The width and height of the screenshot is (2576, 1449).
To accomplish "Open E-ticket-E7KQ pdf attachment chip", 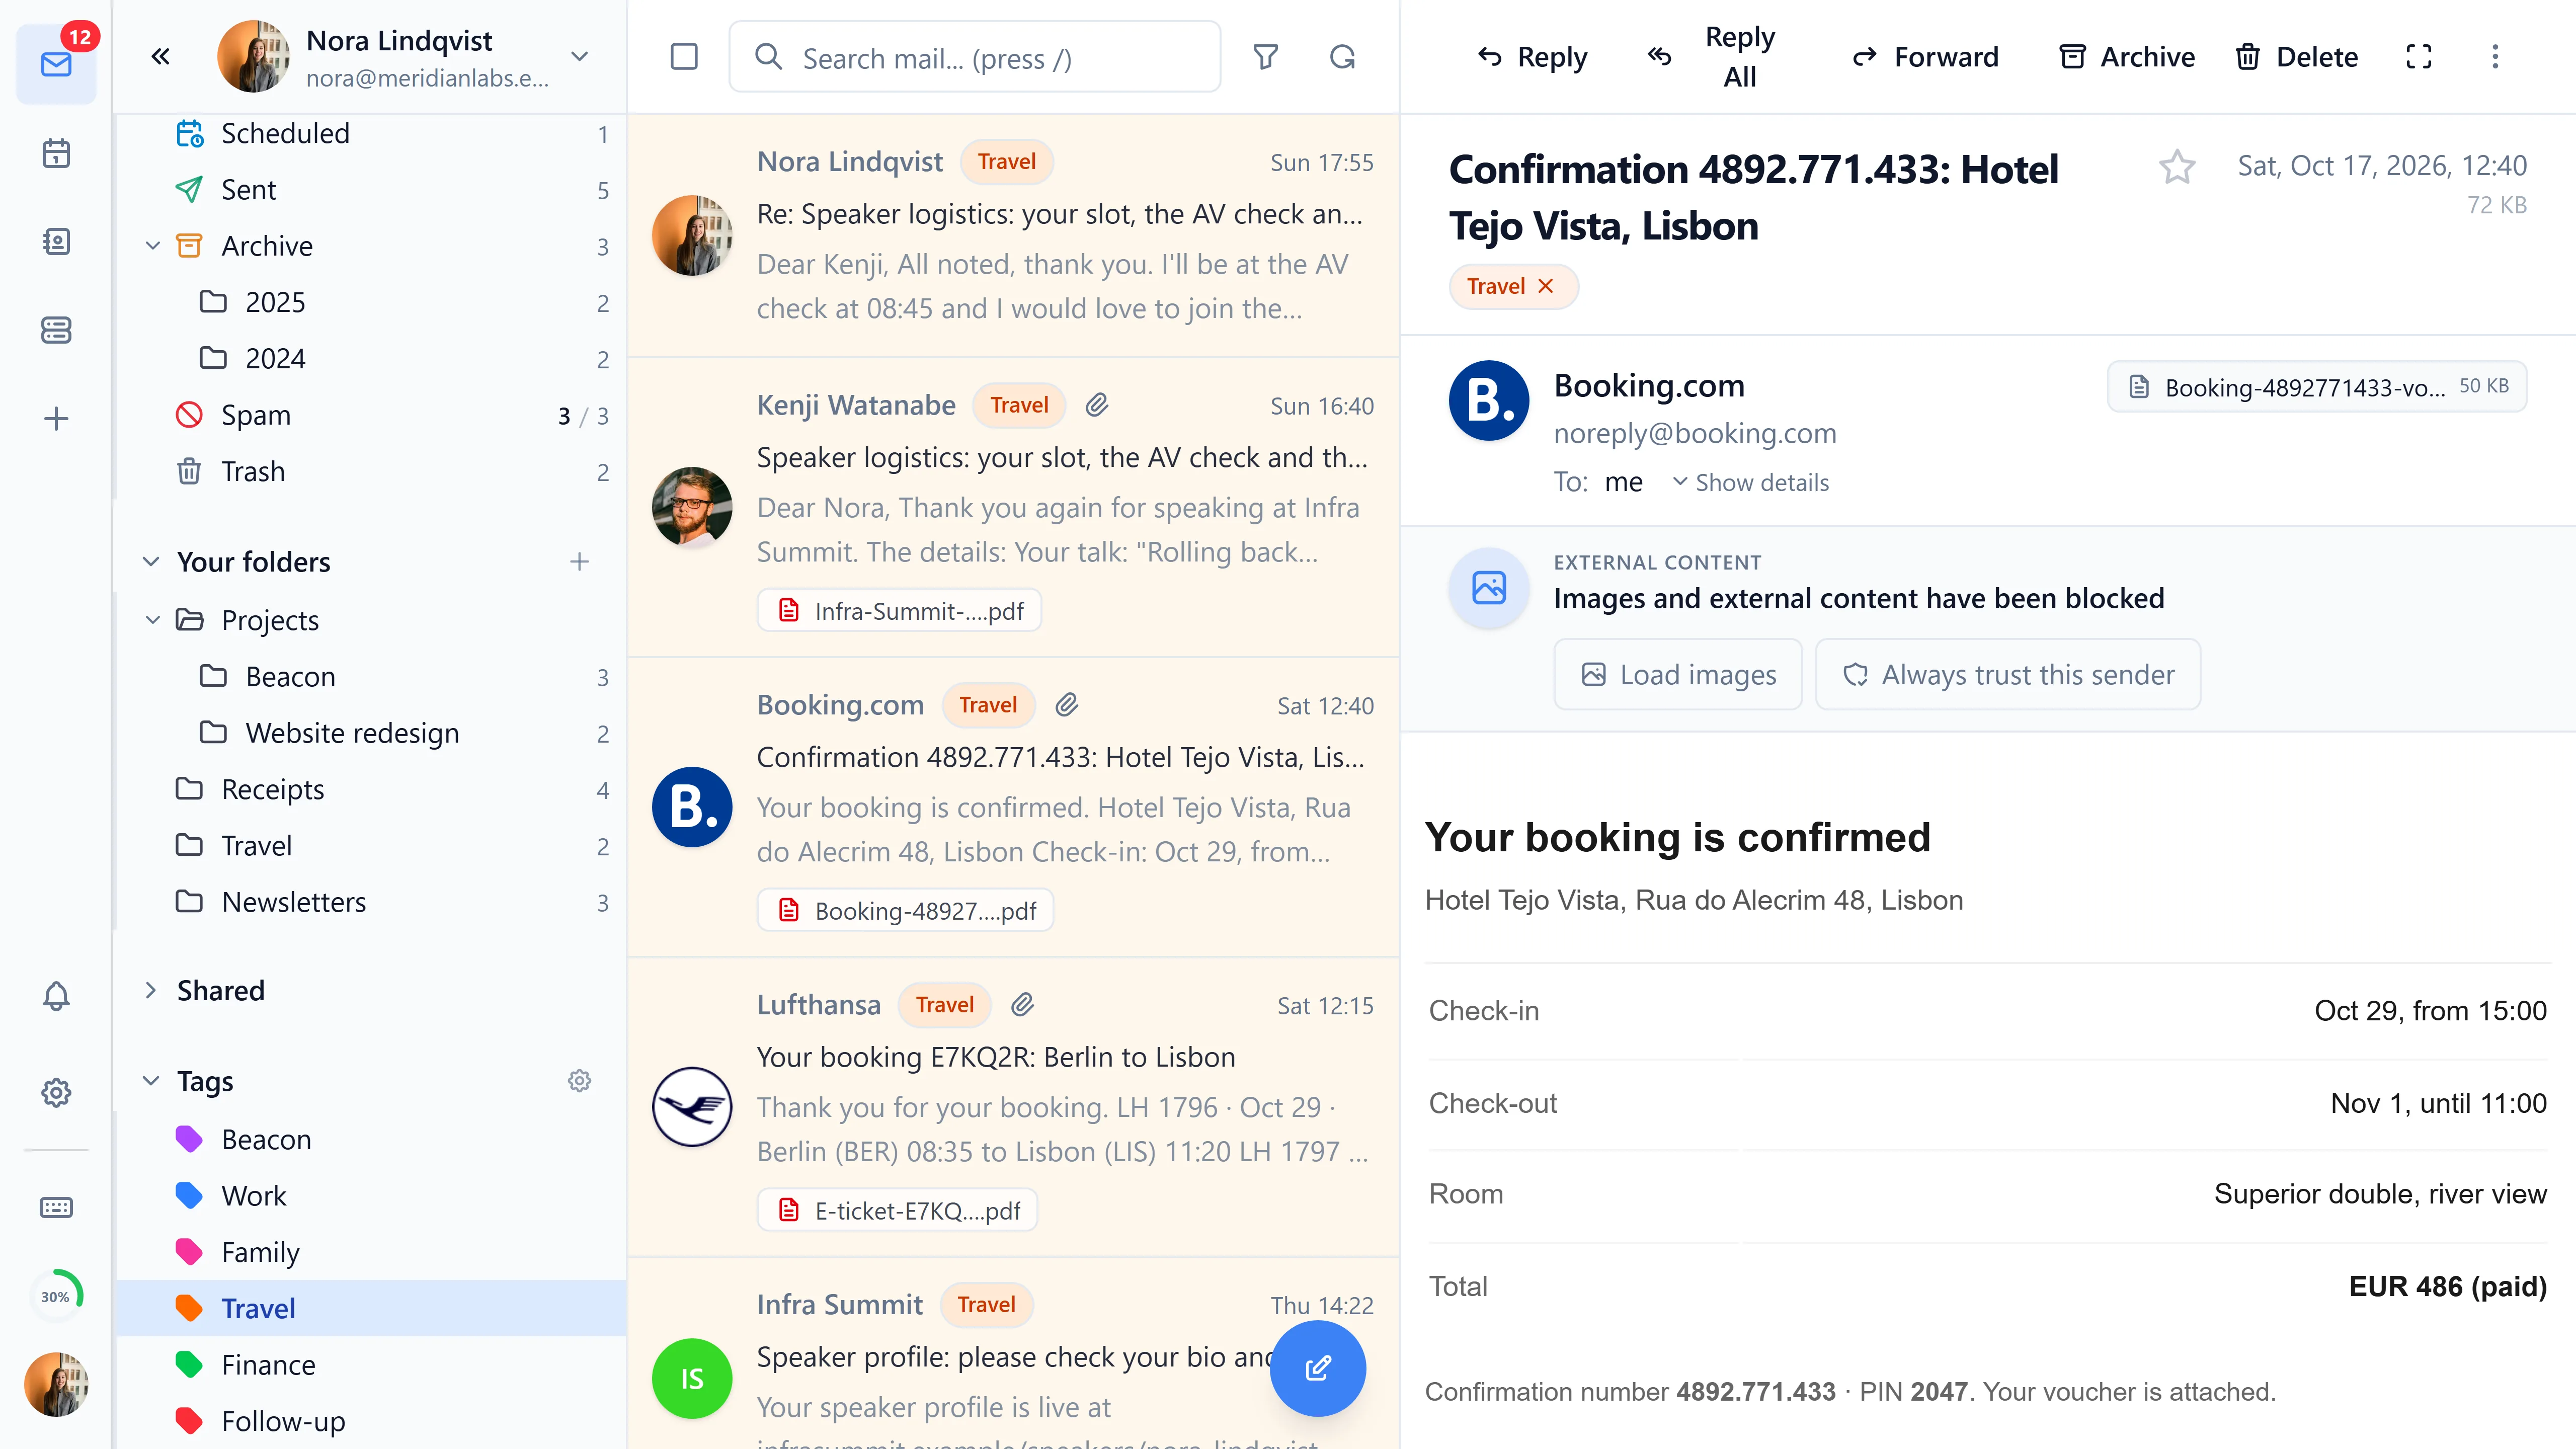I will pos(897,1211).
